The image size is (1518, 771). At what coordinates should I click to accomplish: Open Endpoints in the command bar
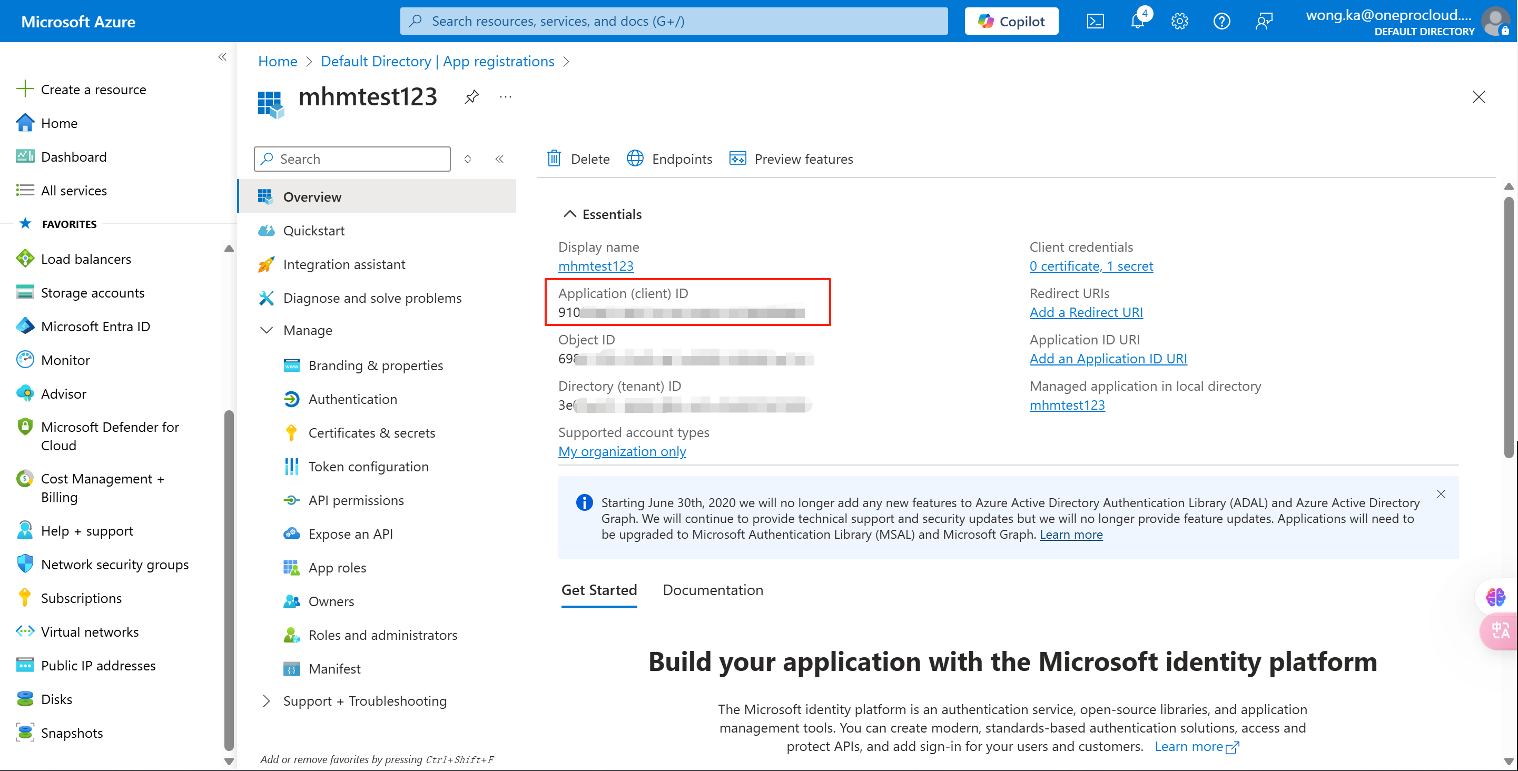pyautogui.click(x=669, y=159)
